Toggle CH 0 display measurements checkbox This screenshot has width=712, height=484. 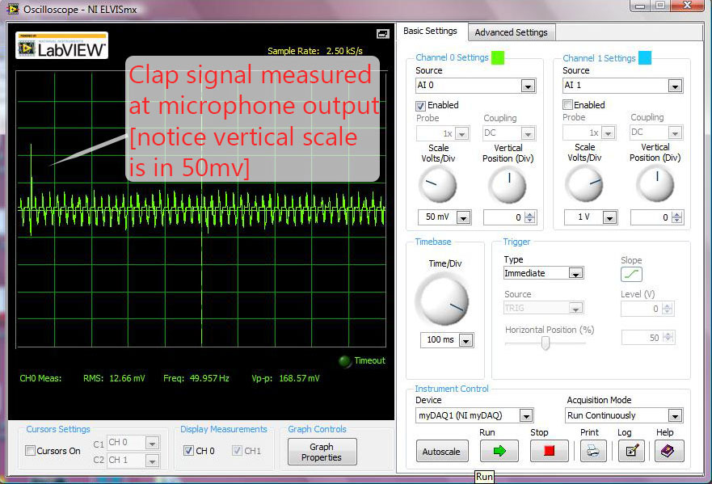pos(188,450)
